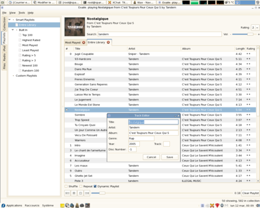Click the red shield tray icon

[x=217, y=206]
